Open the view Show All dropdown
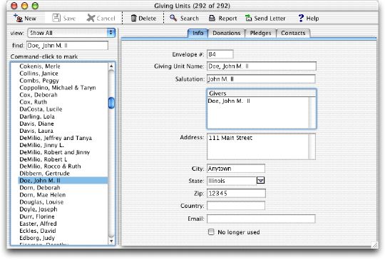This screenshot has height=260, width=385. [x=71, y=33]
